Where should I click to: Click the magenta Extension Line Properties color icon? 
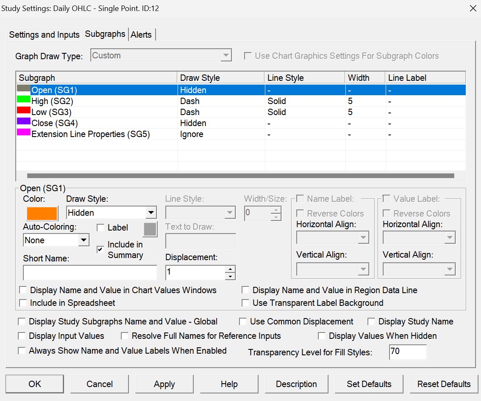click(x=24, y=133)
